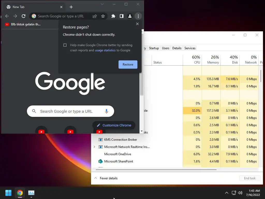This screenshot has height=199, width=265.
Task: Toggle Chrome side panel icon
Action: coord(122,16)
